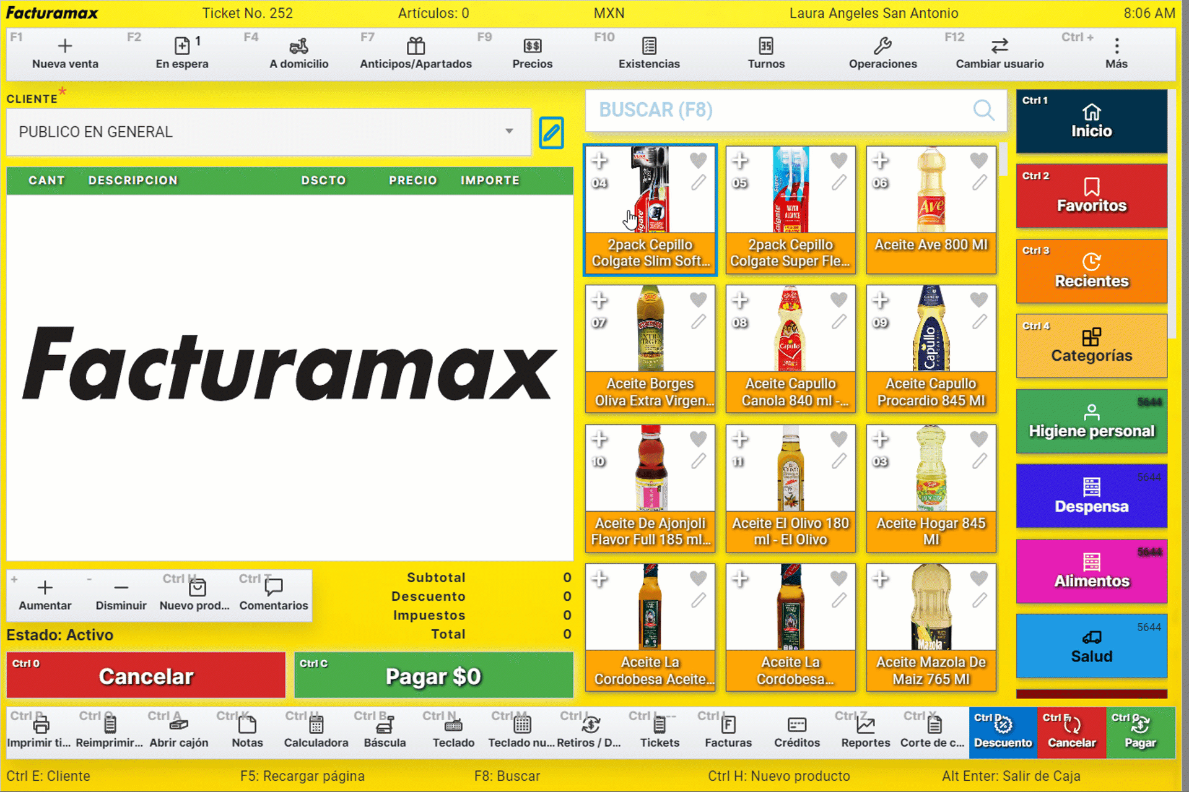Edit Aceite Ave 800 Ml with pencil icon

(979, 183)
